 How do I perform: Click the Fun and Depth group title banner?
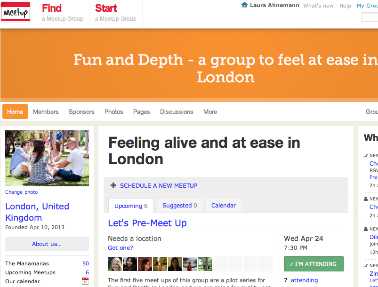[225, 68]
